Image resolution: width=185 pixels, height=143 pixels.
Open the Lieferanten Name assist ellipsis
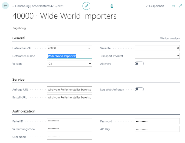coord(89,56)
